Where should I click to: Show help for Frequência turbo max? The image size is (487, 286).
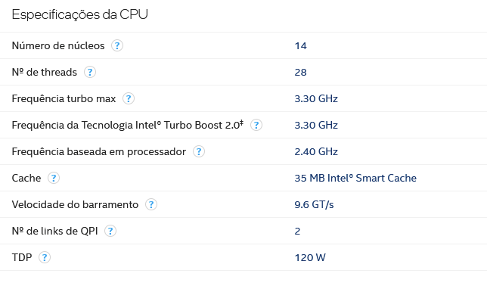[129, 98]
